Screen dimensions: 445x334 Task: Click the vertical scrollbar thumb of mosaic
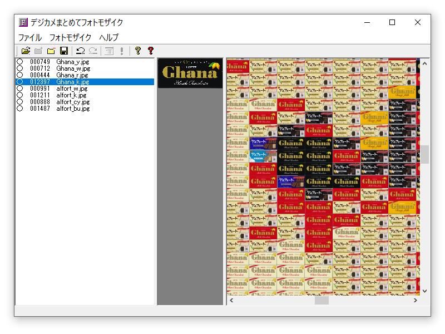tap(424, 154)
